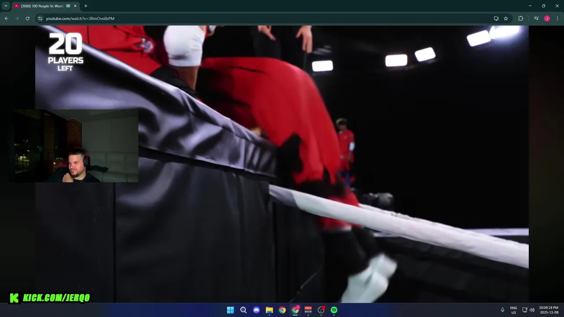Go back to the previous page
Screen dimensions: 564x317
(6, 18)
